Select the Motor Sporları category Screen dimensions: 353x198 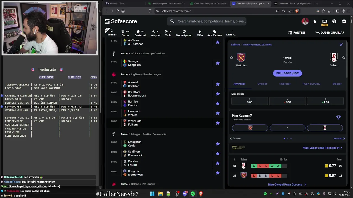(184, 33)
